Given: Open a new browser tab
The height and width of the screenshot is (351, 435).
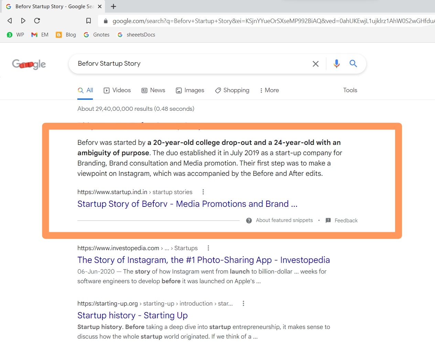Looking at the screenshot, I should (x=113, y=6).
